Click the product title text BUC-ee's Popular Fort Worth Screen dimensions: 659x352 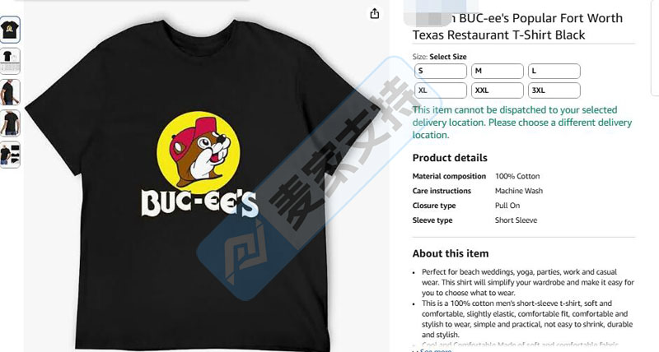point(541,18)
